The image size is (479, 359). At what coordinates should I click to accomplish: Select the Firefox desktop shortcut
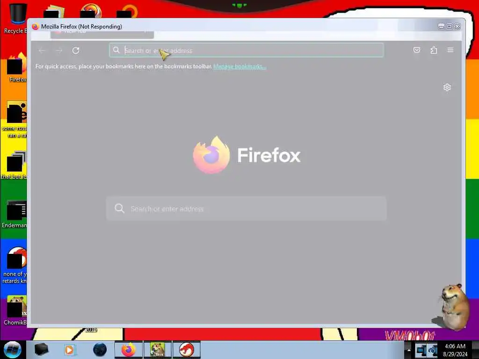point(17,68)
